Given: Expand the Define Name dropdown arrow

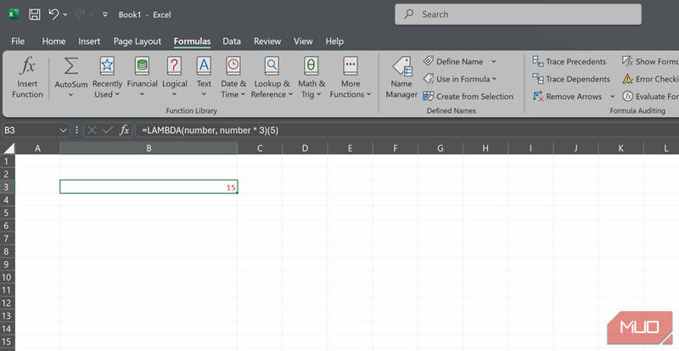Looking at the screenshot, I should [x=494, y=62].
